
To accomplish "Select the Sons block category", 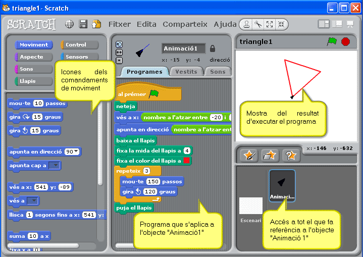I will (34, 69).
